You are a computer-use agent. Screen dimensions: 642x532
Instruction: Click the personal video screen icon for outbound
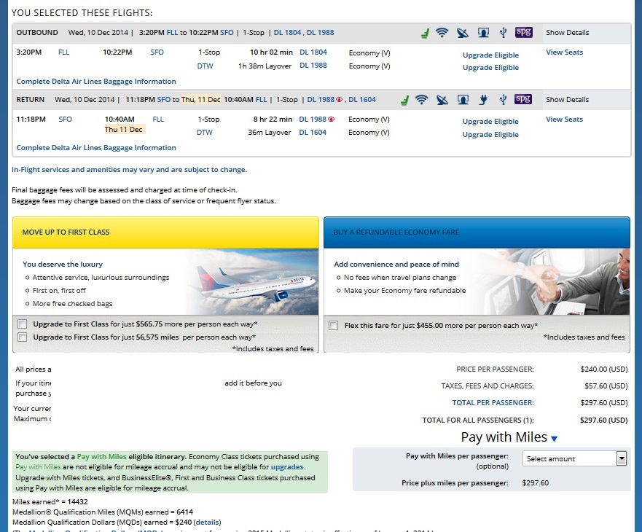tap(482, 33)
